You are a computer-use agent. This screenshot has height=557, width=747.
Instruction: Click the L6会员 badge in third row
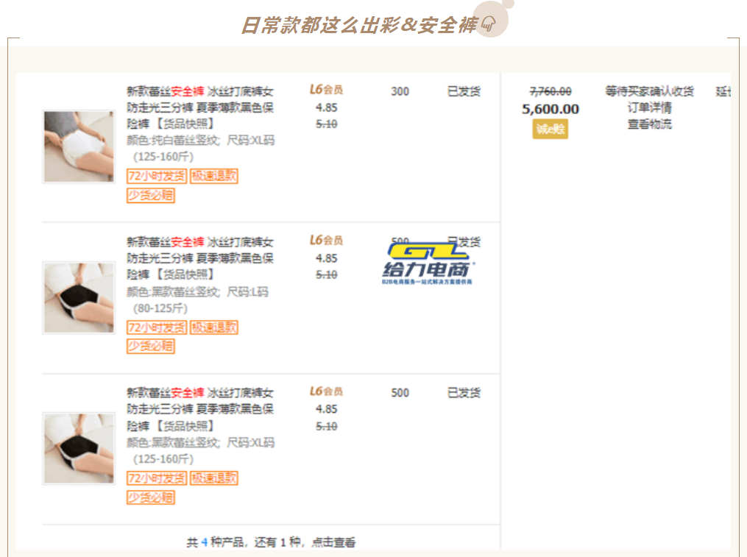coord(326,391)
